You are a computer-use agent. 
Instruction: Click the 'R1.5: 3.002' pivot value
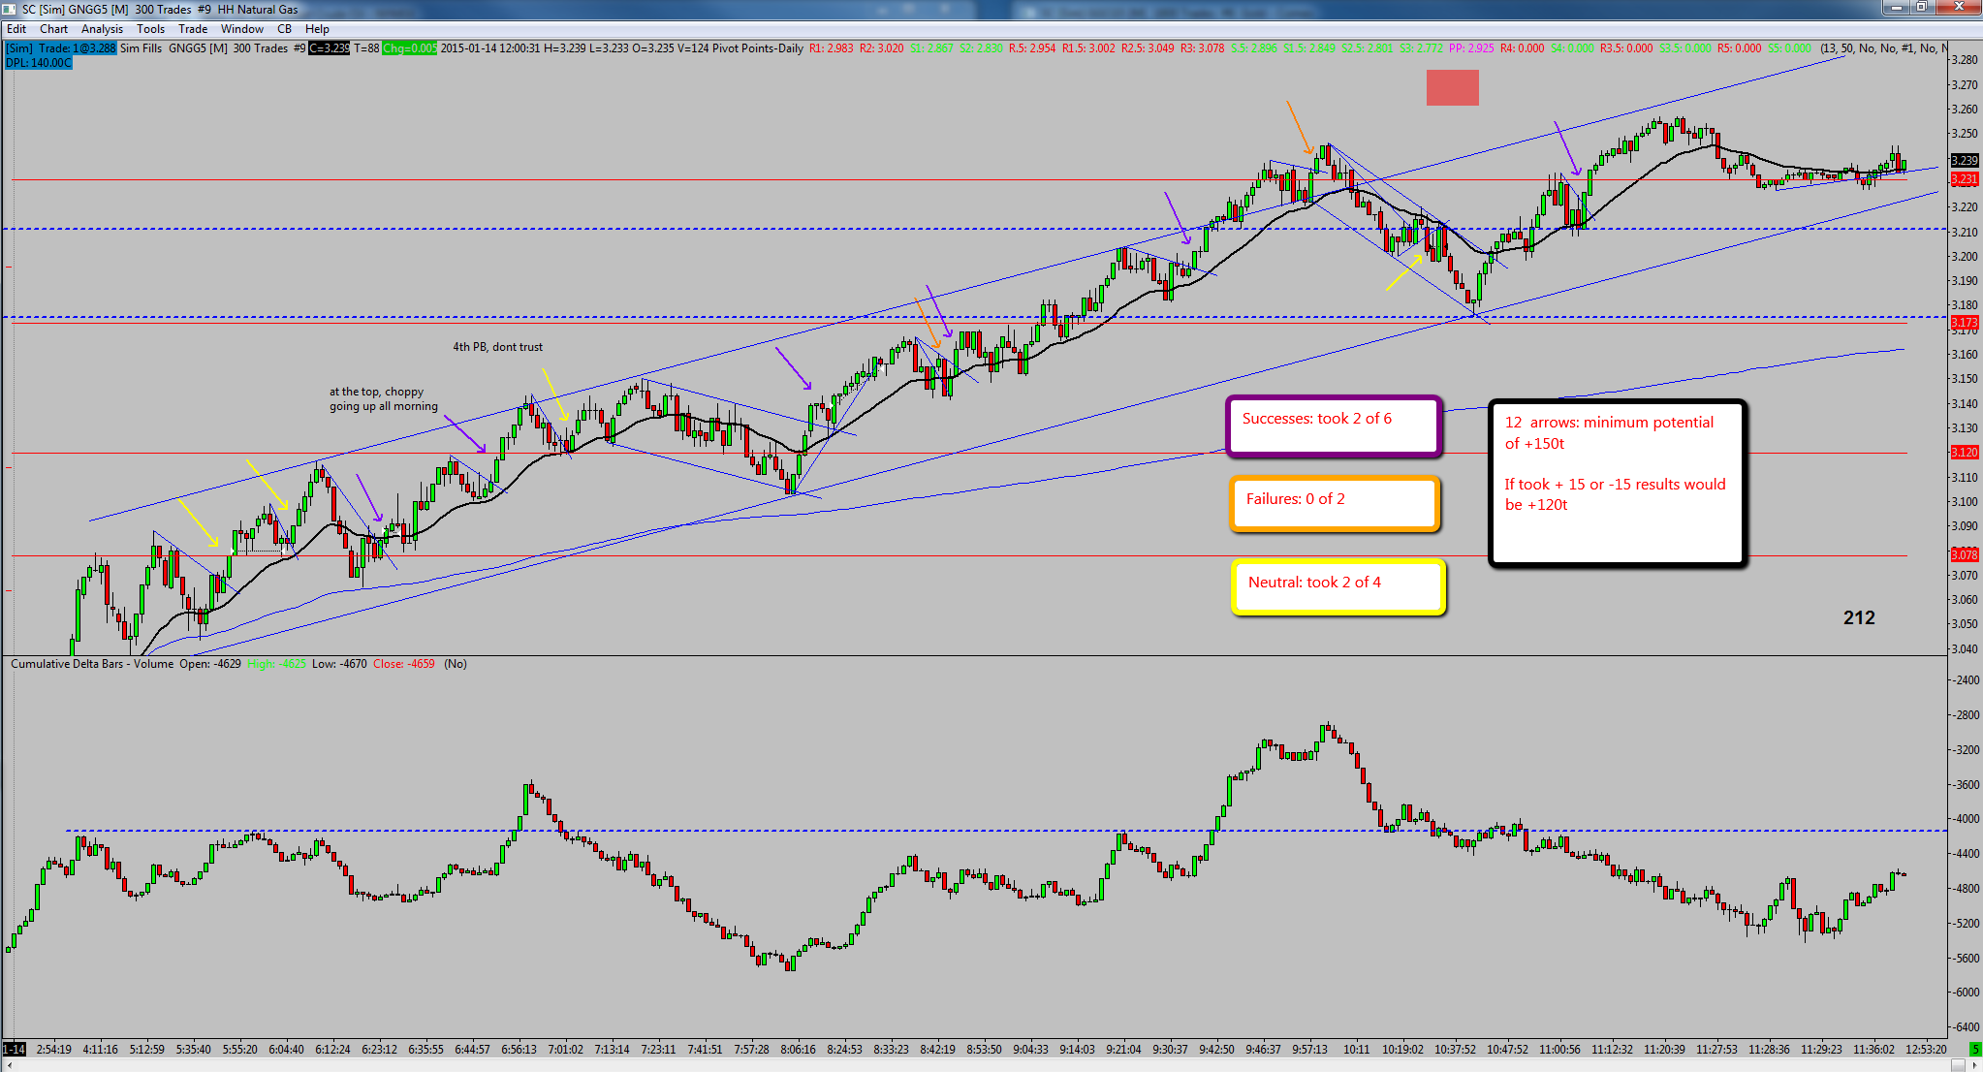pyautogui.click(x=1088, y=48)
